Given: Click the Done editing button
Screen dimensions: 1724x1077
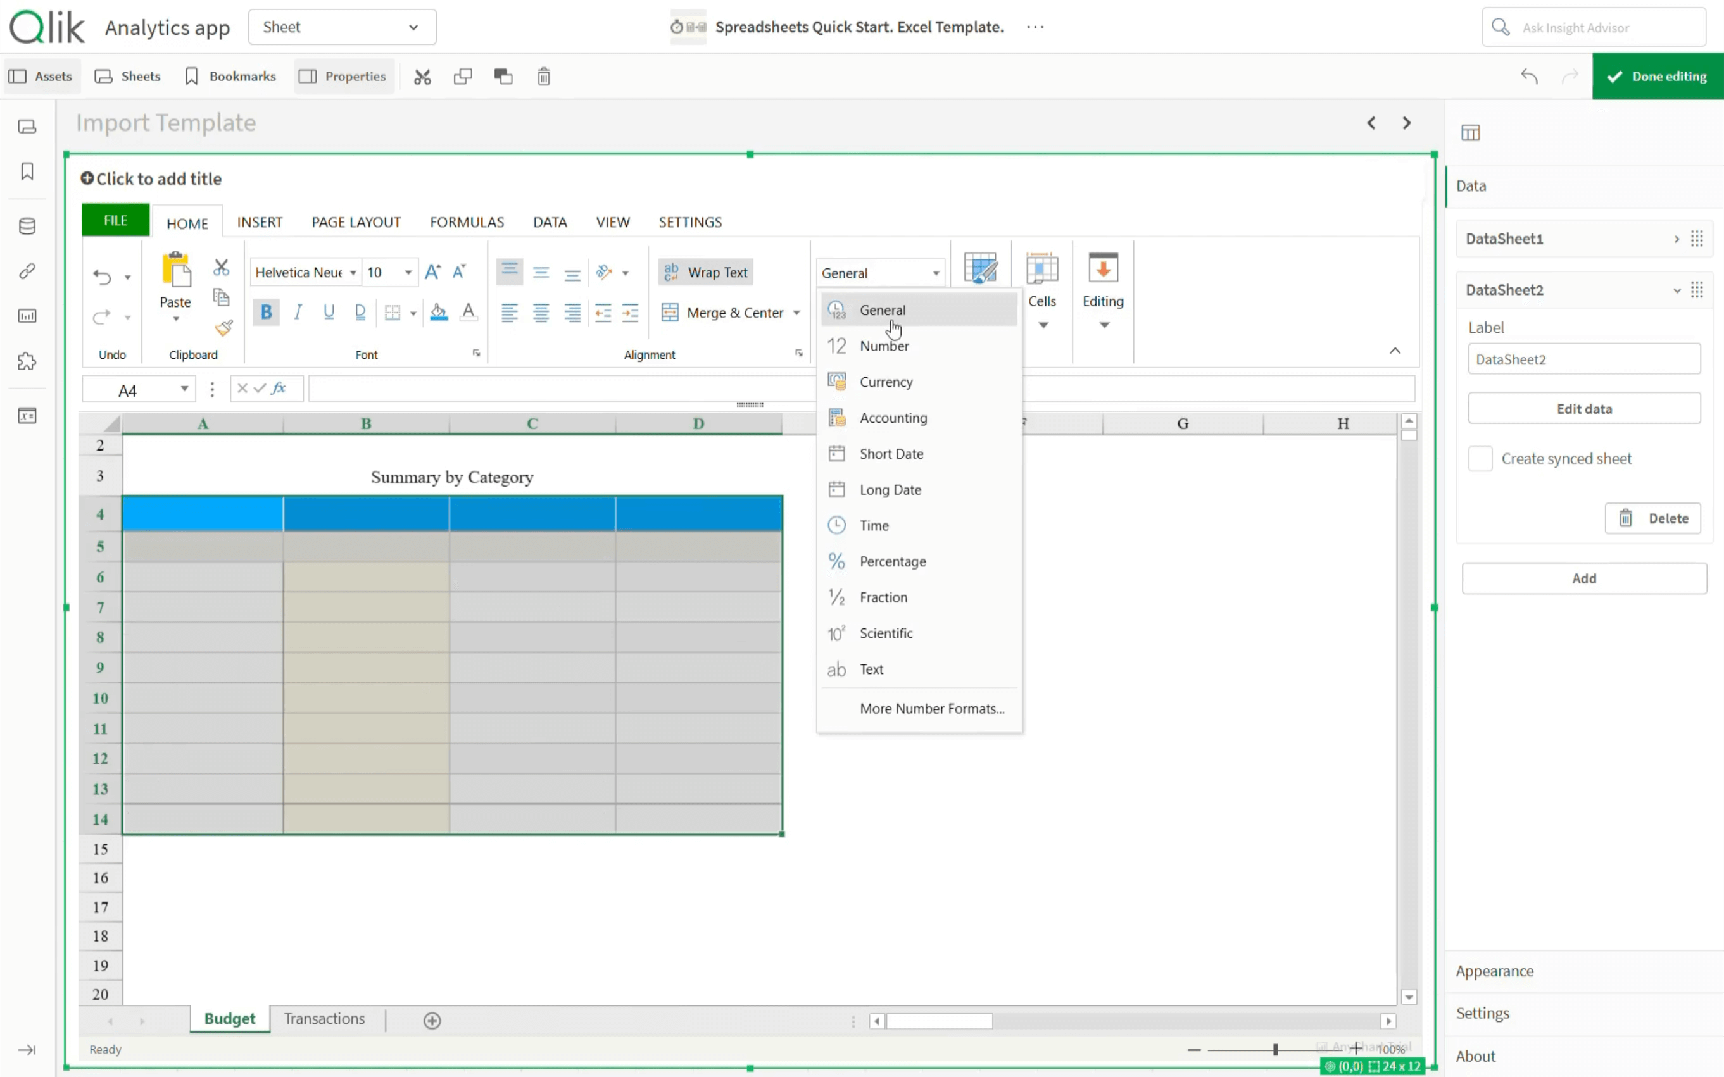Looking at the screenshot, I should click(x=1657, y=76).
